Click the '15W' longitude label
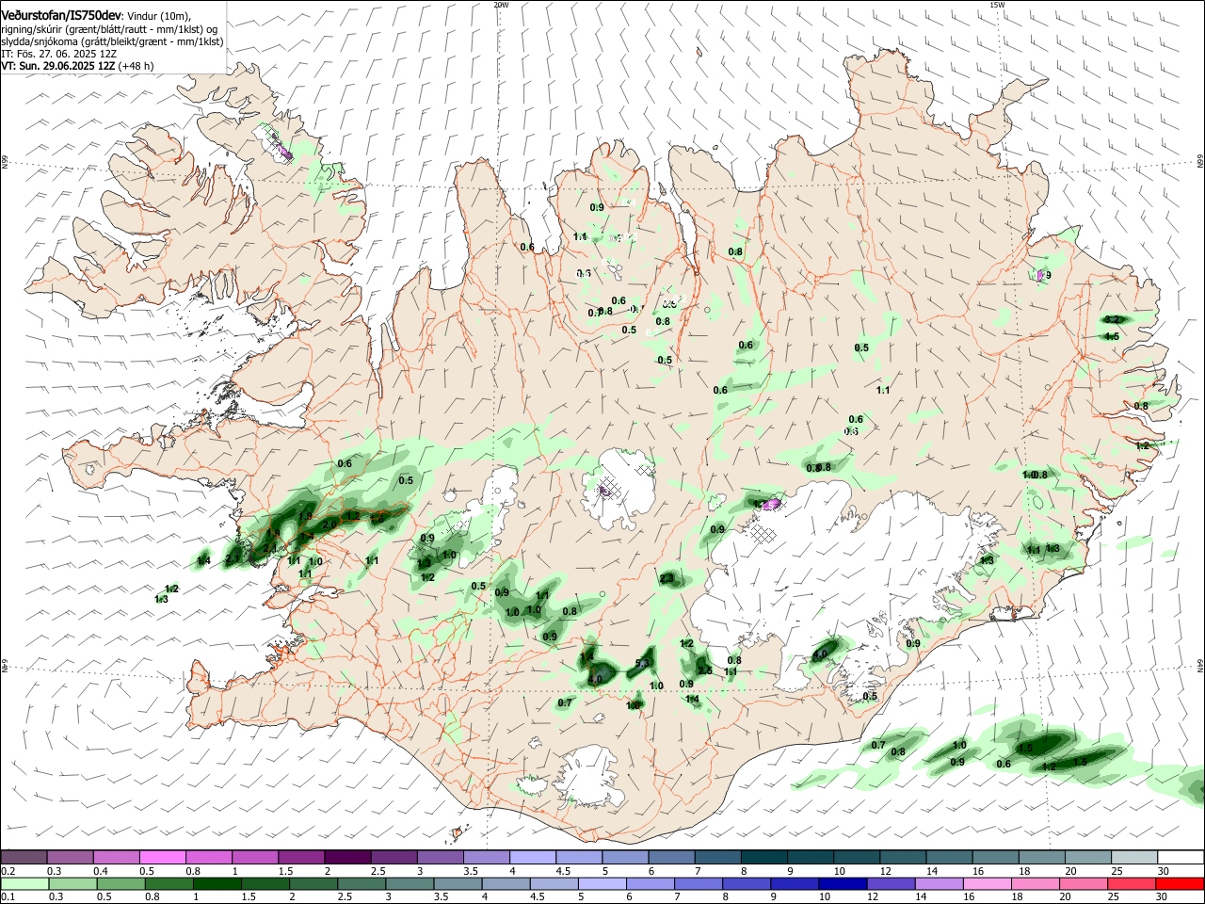 point(997,5)
